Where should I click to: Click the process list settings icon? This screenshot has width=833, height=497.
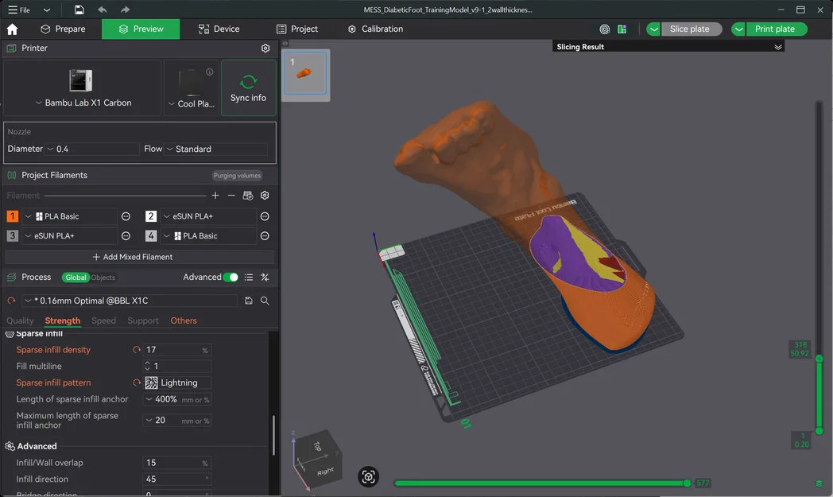(x=249, y=278)
